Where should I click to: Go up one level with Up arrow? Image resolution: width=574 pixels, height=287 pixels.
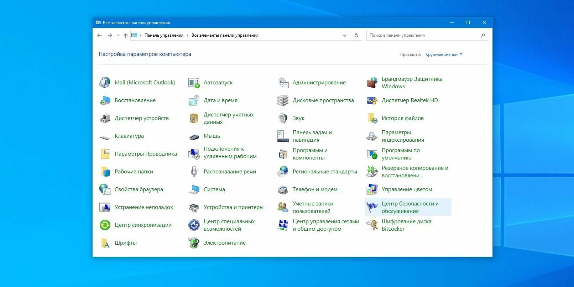tap(125, 35)
